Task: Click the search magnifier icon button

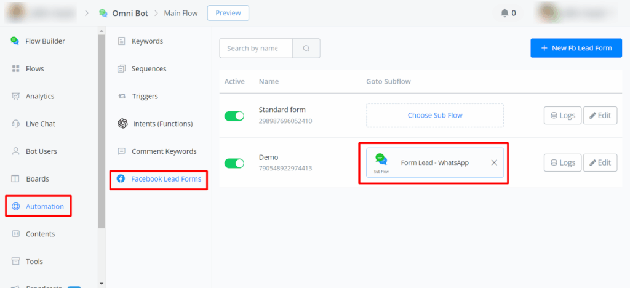Action: (306, 49)
